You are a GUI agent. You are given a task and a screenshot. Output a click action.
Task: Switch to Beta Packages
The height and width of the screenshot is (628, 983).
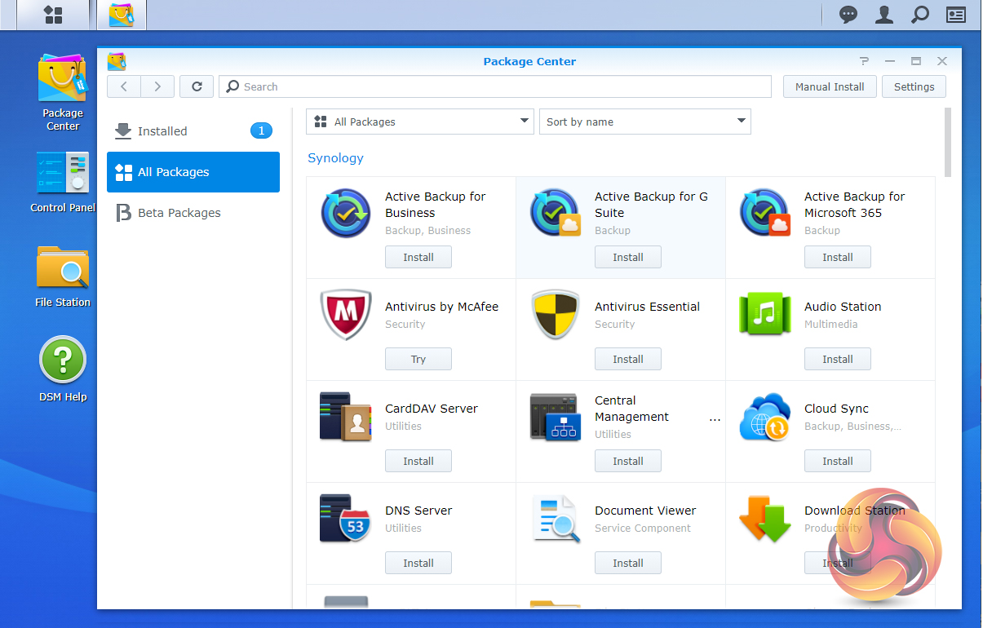(193, 213)
